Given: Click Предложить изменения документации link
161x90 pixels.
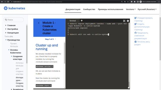Looking at the screenshot, I should 141,35.
